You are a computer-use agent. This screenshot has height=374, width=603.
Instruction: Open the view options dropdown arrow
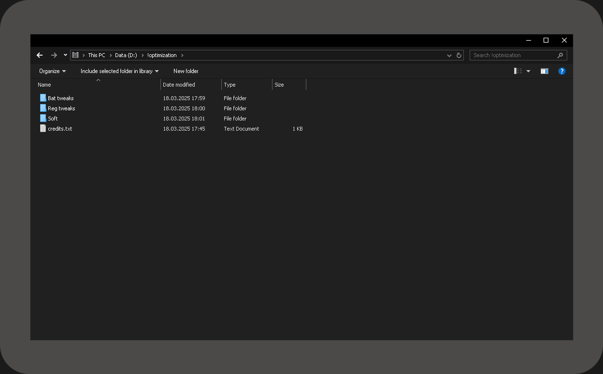point(528,71)
